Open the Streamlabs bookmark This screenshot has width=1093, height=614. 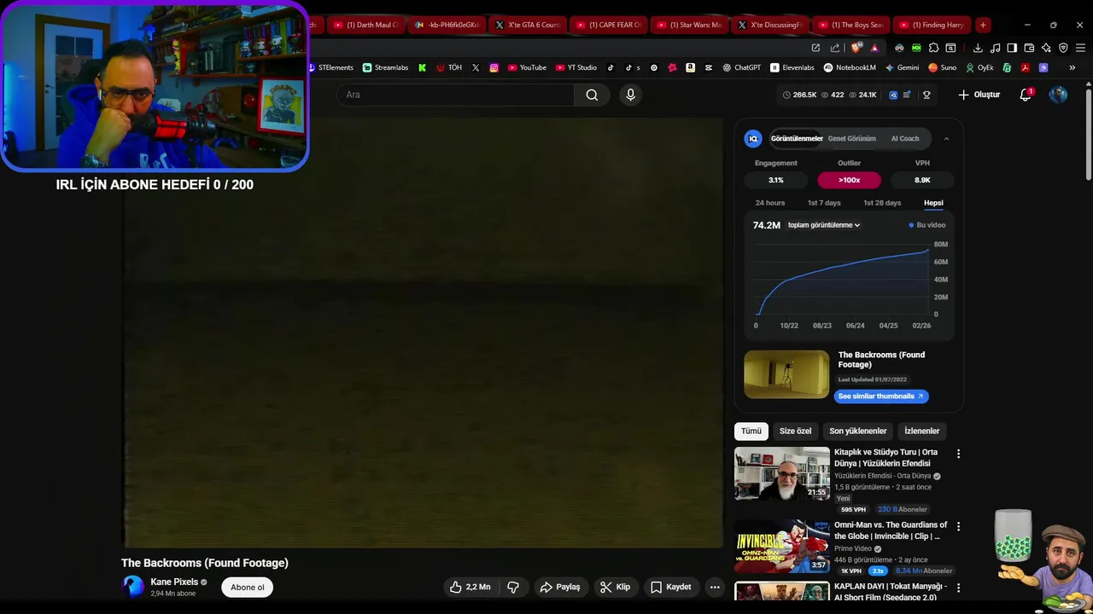[x=385, y=67]
